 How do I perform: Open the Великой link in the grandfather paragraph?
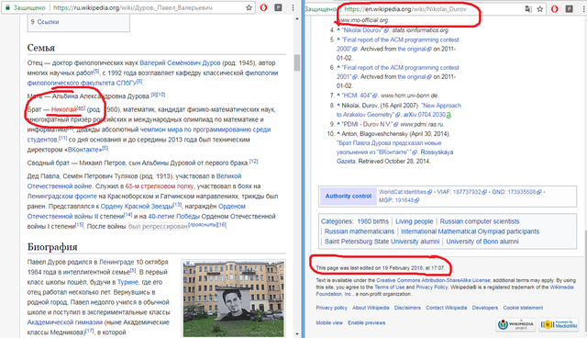228,175
